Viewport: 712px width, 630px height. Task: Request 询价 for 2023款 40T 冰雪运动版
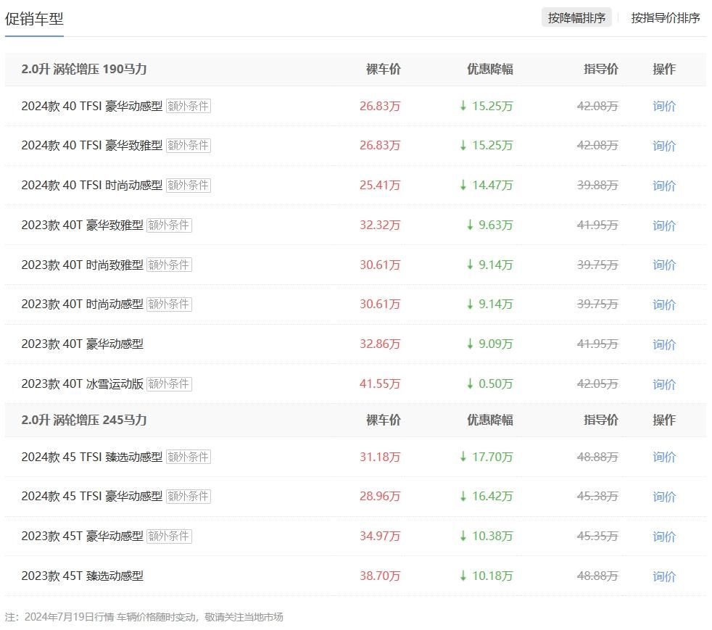pos(663,384)
